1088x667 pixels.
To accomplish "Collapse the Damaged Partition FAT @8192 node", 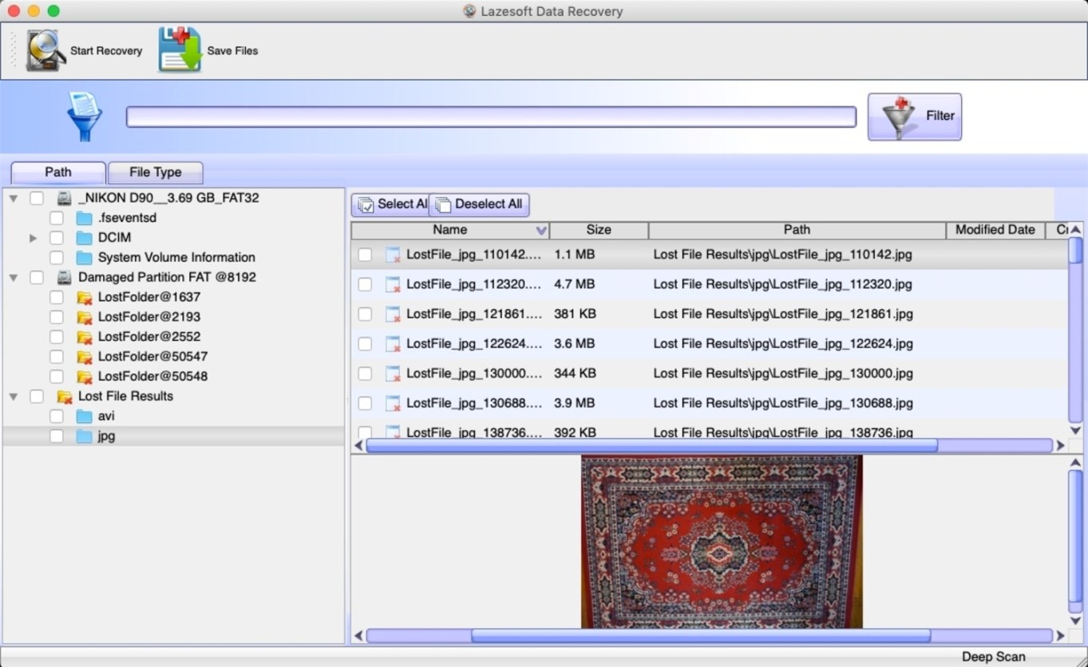I will click(12, 277).
